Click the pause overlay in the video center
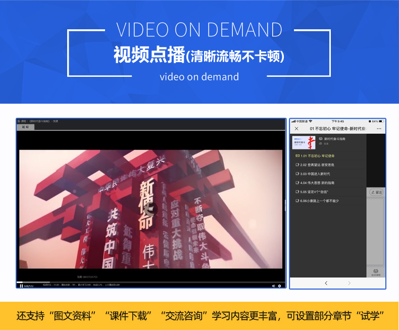 click(151, 209)
